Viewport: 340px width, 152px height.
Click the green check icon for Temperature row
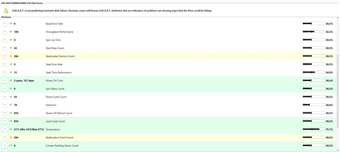click(x=11, y=129)
